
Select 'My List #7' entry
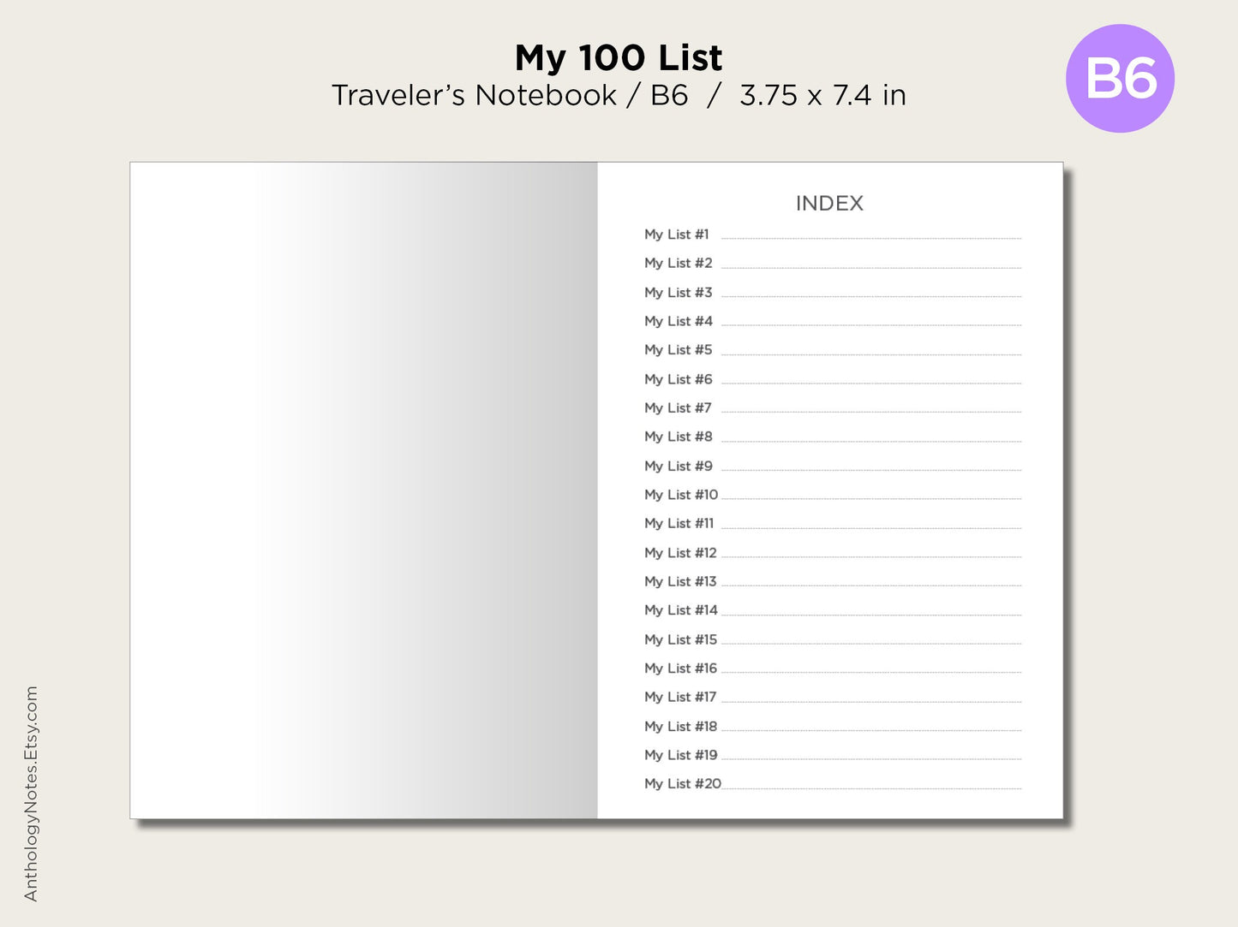click(679, 408)
